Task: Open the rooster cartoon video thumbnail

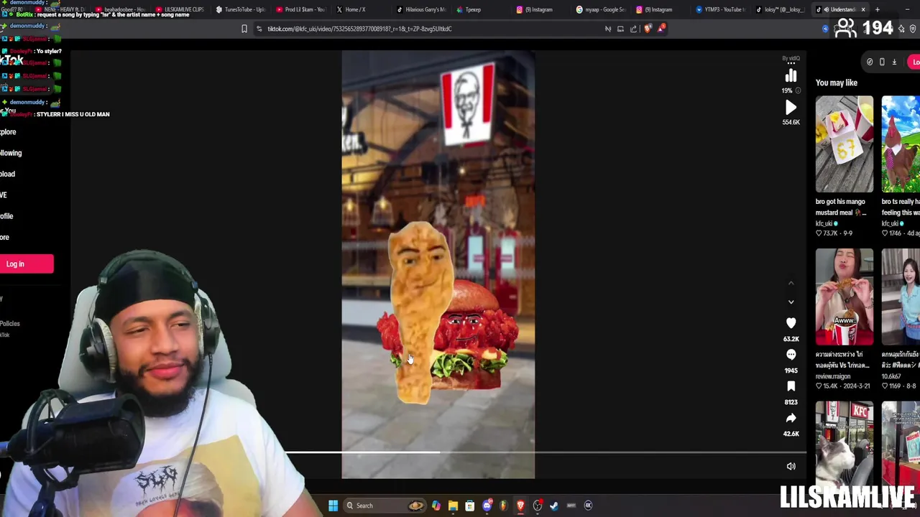Action: tap(901, 144)
